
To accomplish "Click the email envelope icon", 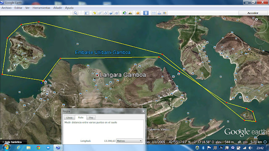I will (x=154, y=13).
